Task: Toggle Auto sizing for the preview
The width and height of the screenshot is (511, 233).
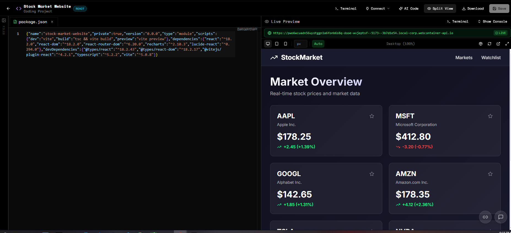Action: coord(318,44)
